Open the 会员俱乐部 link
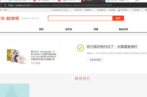This screenshot has width=147, height=97. 101,10
